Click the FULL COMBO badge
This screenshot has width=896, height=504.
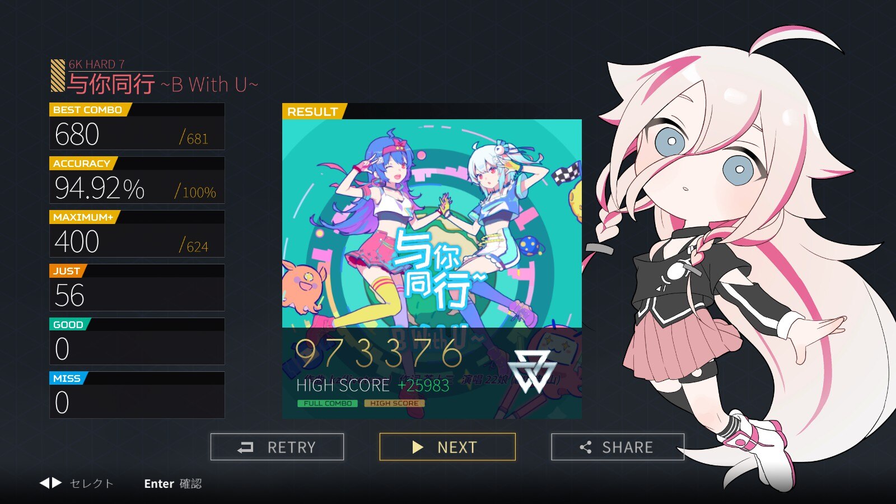328,403
